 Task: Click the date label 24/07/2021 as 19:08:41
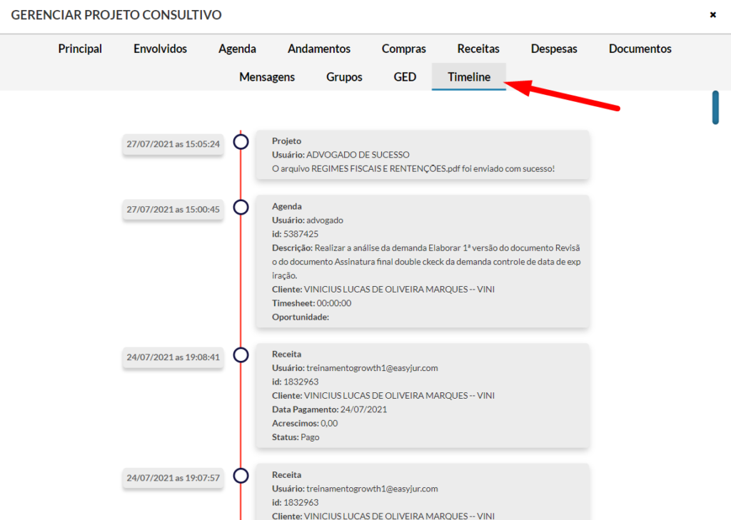pyautogui.click(x=173, y=357)
